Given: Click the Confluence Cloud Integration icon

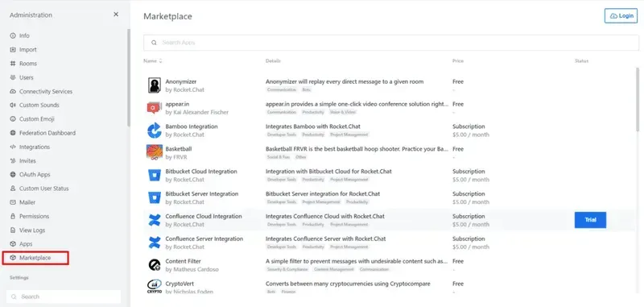Looking at the screenshot, I should pos(155,220).
